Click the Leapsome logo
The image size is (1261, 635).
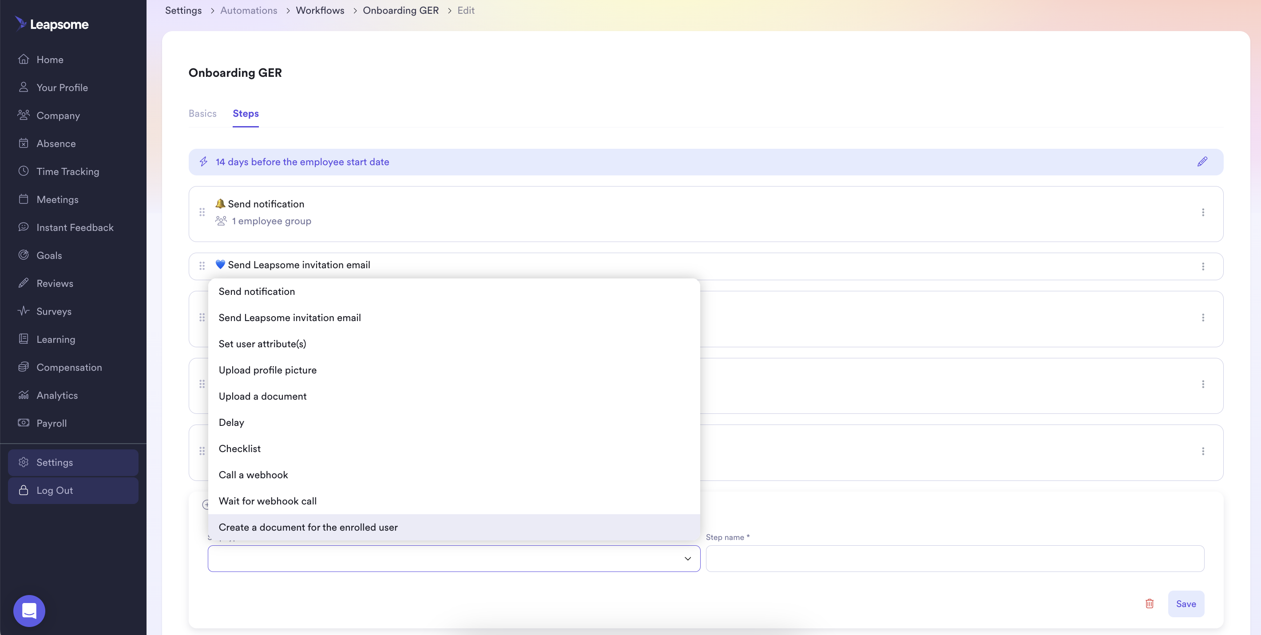[x=52, y=24]
